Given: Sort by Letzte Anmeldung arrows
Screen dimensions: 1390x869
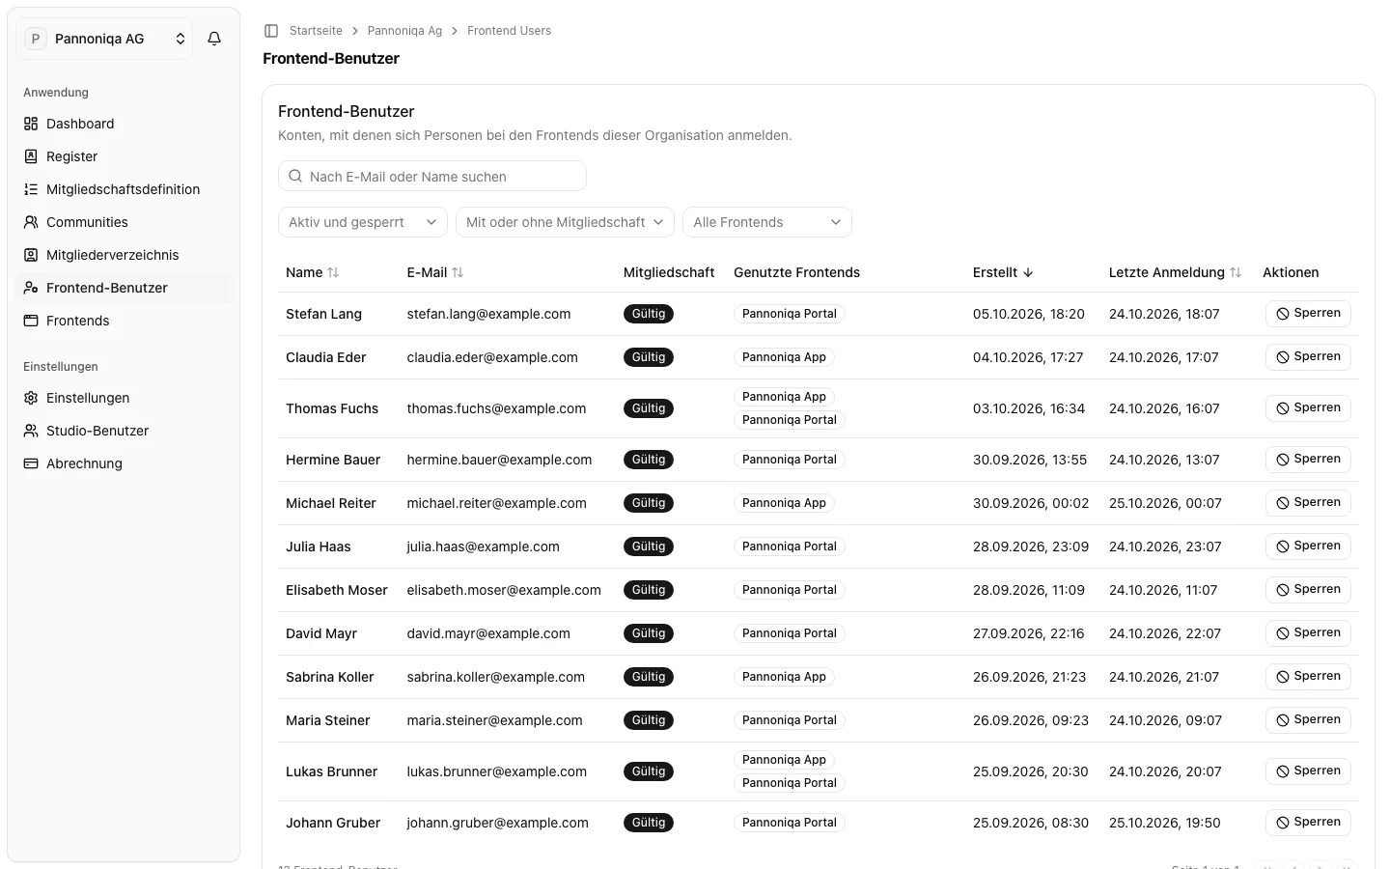Looking at the screenshot, I should pyautogui.click(x=1236, y=272).
